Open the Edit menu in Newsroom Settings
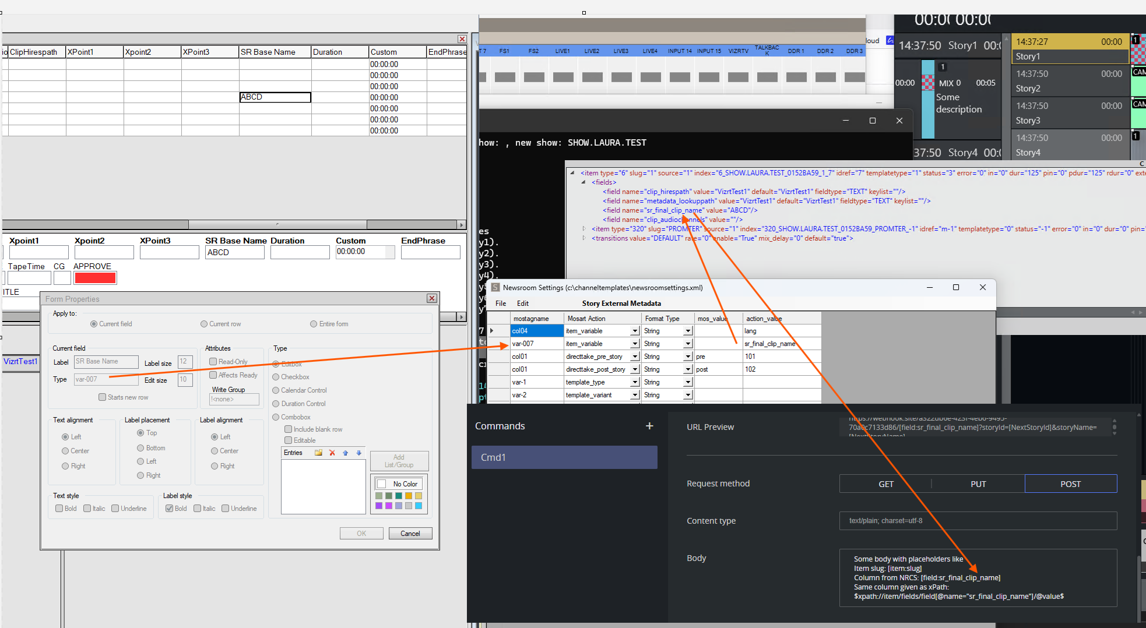The height and width of the screenshot is (628, 1146). pyautogui.click(x=522, y=304)
